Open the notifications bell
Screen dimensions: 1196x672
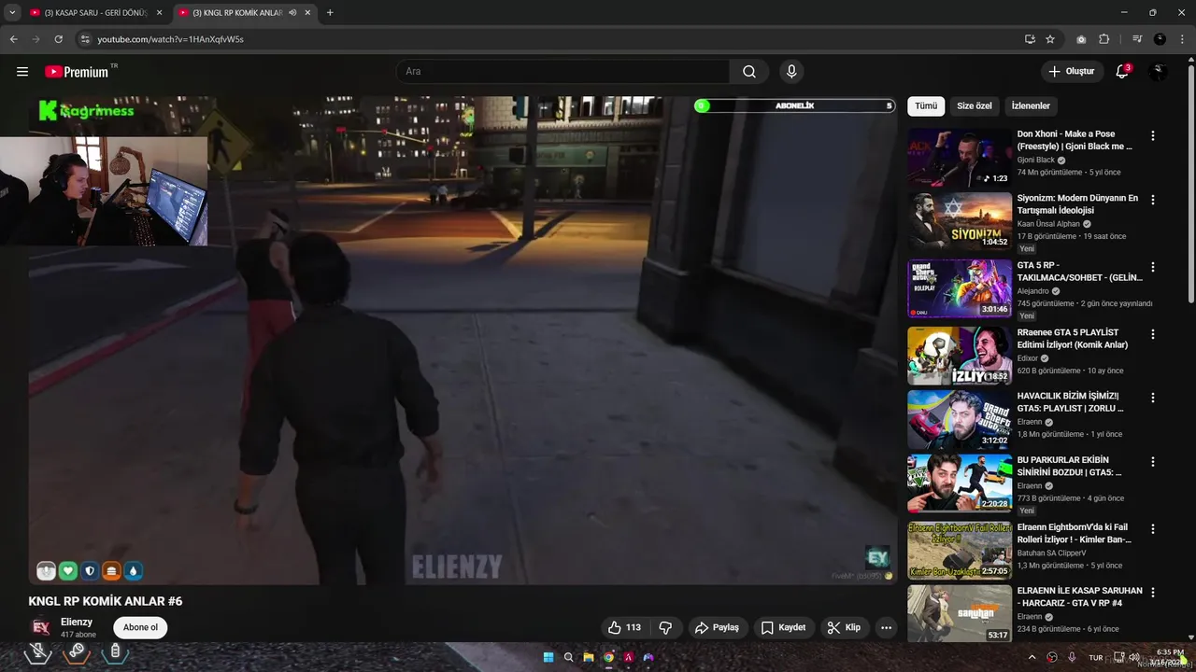(x=1122, y=71)
